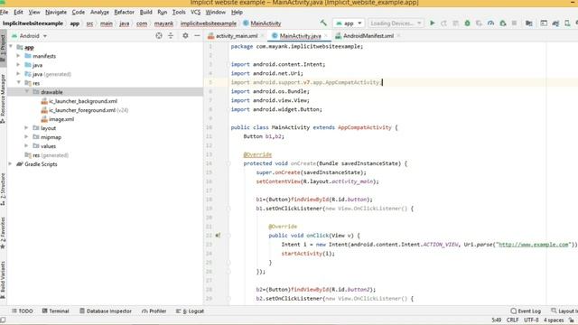Screen dimensions: 578x325
Task: Open the Loading Devices dropdown
Action: click(x=396, y=23)
